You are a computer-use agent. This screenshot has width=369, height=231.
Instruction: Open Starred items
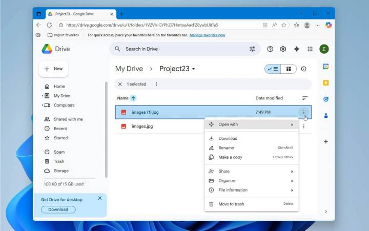click(60, 138)
